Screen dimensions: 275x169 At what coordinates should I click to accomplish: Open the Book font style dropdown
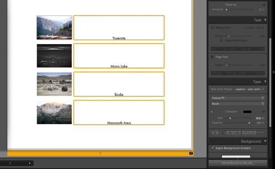pyautogui.click(x=238, y=104)
